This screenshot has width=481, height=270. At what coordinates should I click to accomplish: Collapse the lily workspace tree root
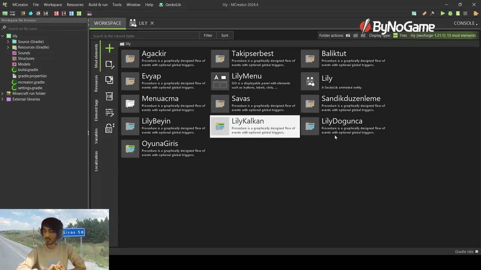tap(3, 36)
